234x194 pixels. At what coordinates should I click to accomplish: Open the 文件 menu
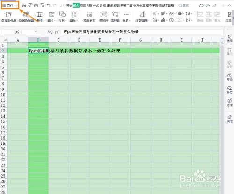(x=10, y=6)
